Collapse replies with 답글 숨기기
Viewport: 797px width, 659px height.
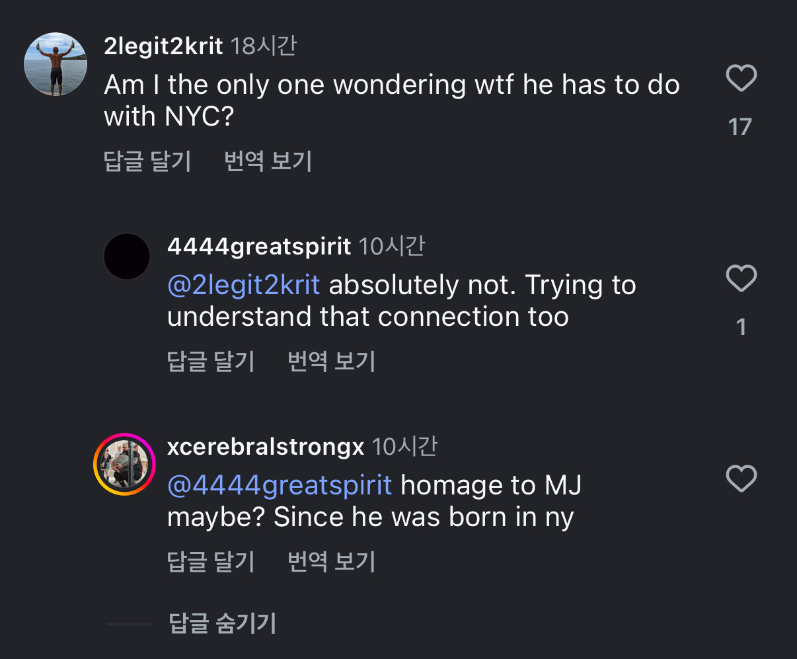(222, 623)
